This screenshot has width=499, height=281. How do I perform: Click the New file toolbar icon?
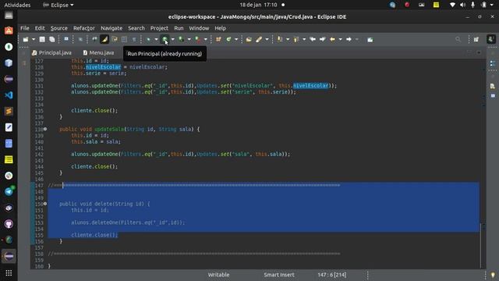pyautogui.click(x=26, y=40)
